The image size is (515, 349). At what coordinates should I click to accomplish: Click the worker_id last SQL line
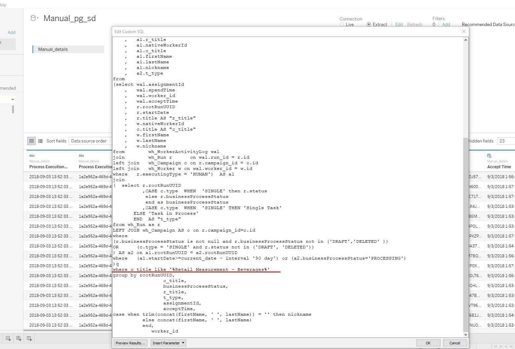pos(165,331)
